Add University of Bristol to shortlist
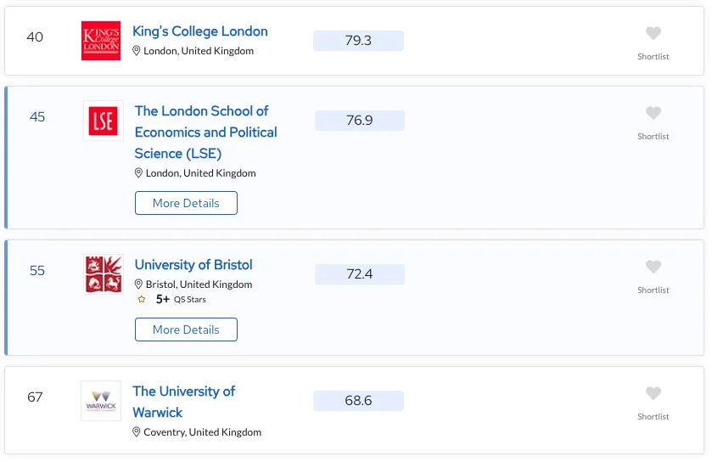The height and width of the screenshot is (462, 712). [653, 268]
